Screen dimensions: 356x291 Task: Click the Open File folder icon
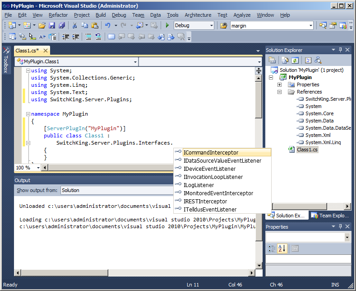[x=42, y=25]
